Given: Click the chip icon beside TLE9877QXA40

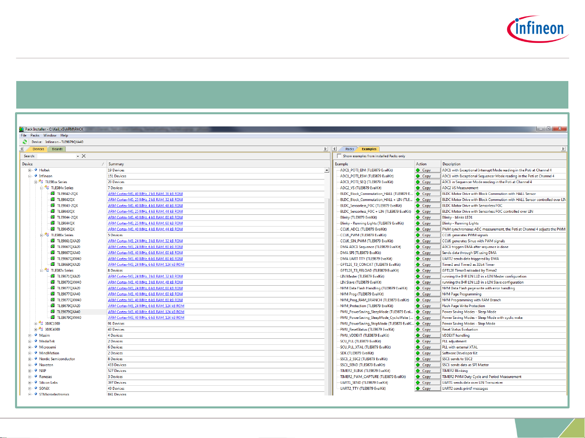Looking at the screenshot, I should tap(53, 294).
